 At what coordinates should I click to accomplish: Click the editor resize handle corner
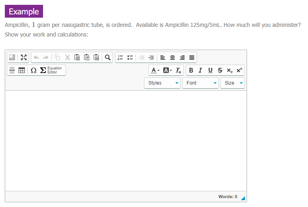tap(243, 198)
